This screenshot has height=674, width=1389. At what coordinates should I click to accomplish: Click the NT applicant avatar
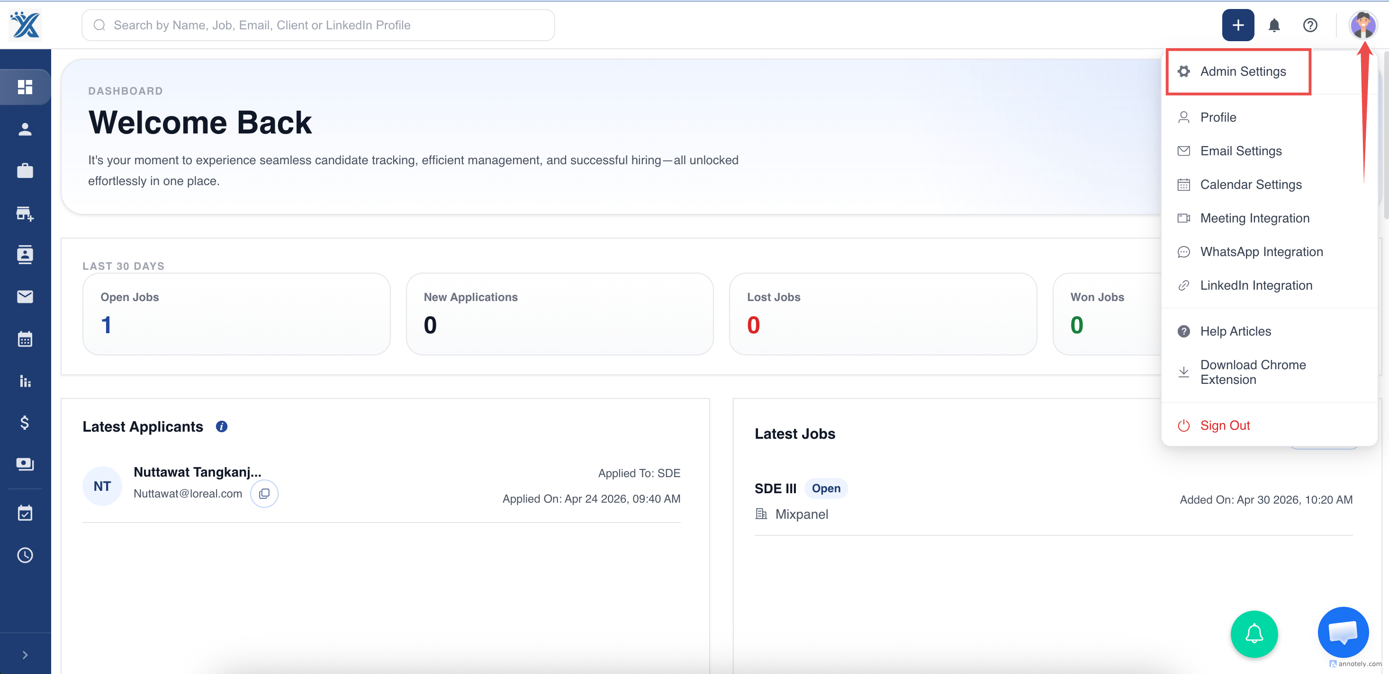[x=102, y=486]
